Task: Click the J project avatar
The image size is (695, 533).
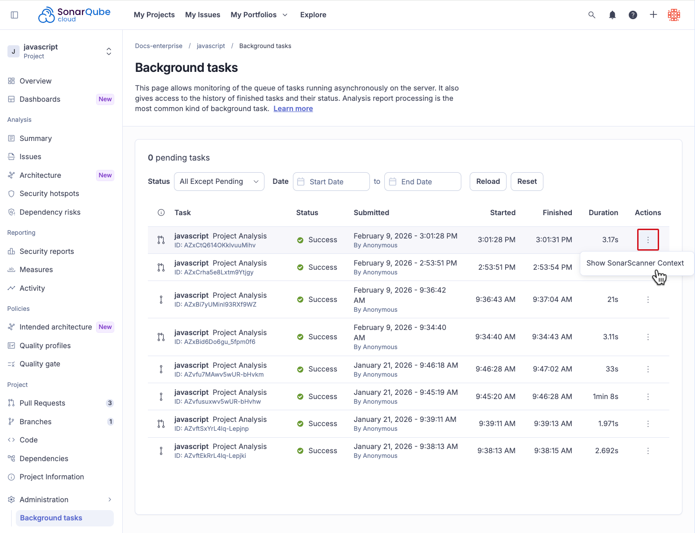Action: [14, 51]
